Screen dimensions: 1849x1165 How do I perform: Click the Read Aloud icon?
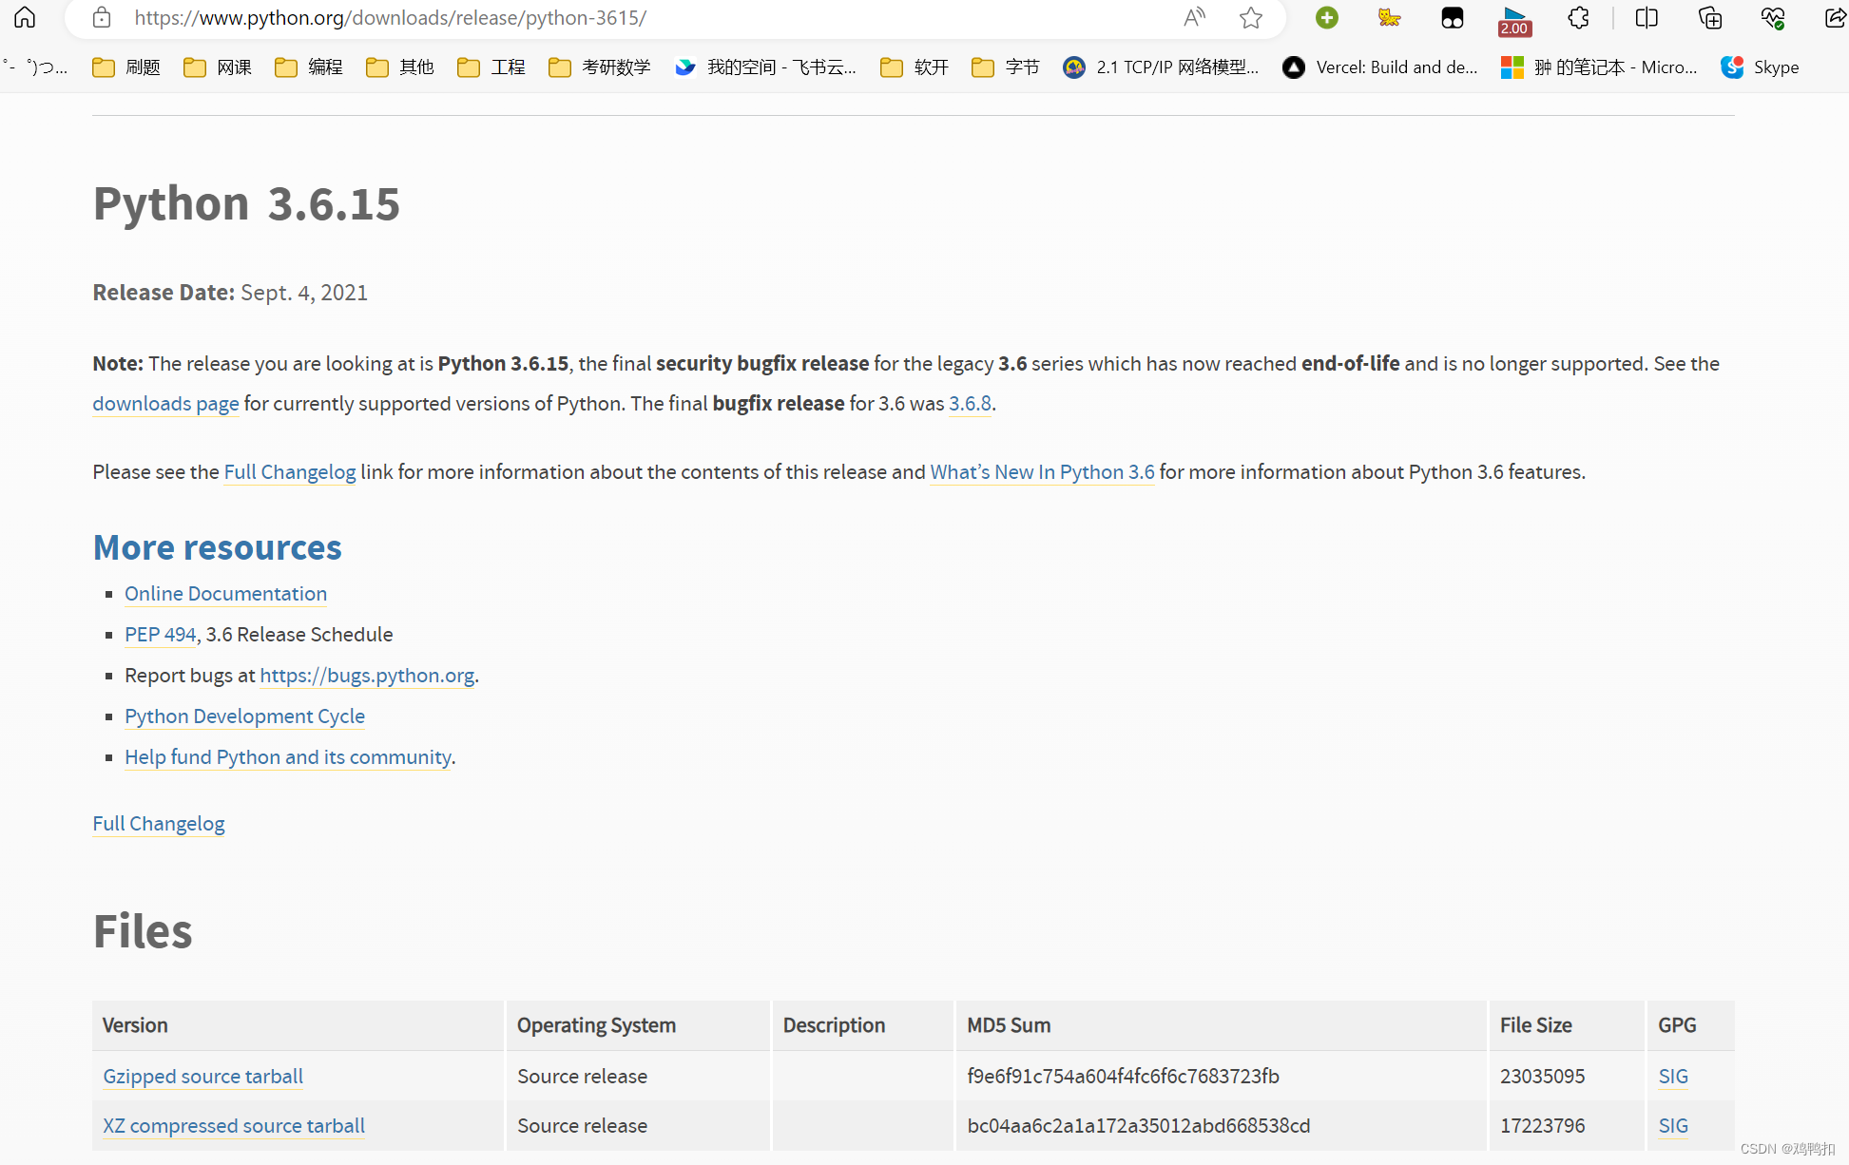pos(1194,17)
